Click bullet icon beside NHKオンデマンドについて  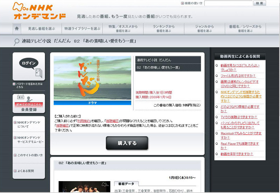15,122
